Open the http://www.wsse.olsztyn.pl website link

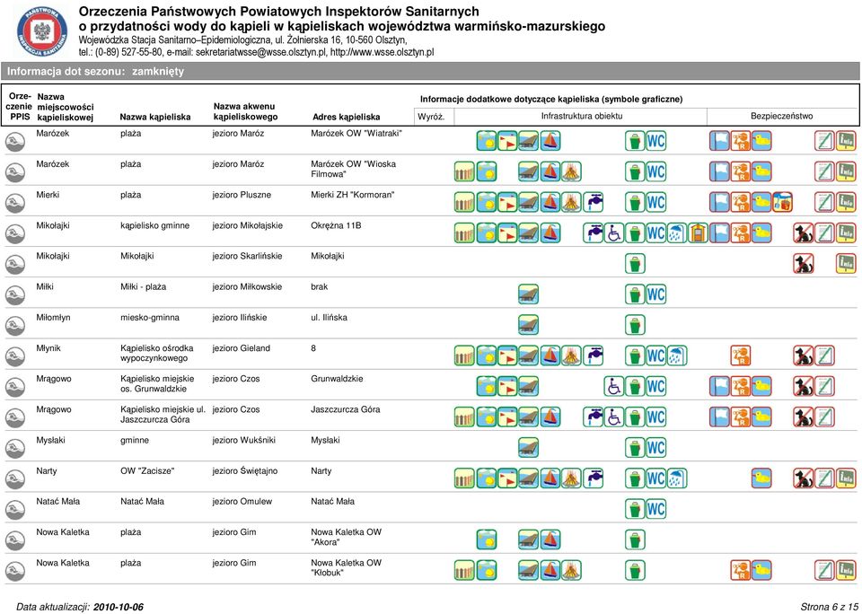(383, 52)
